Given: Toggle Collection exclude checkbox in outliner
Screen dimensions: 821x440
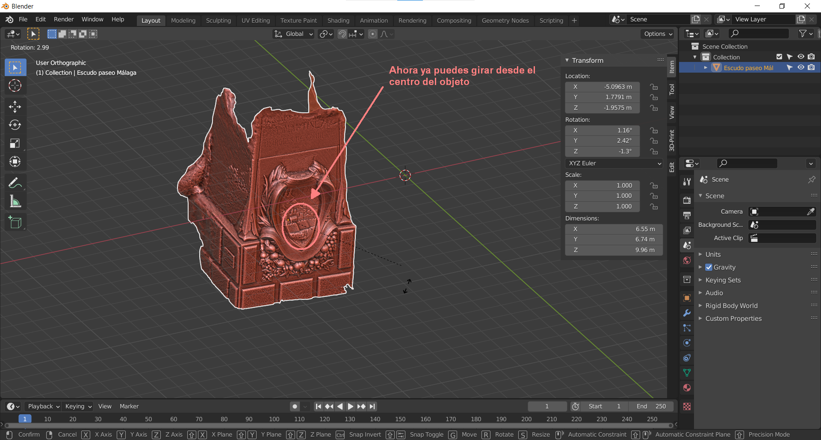Looking at the screenshot, I should (x=779, y=57).
